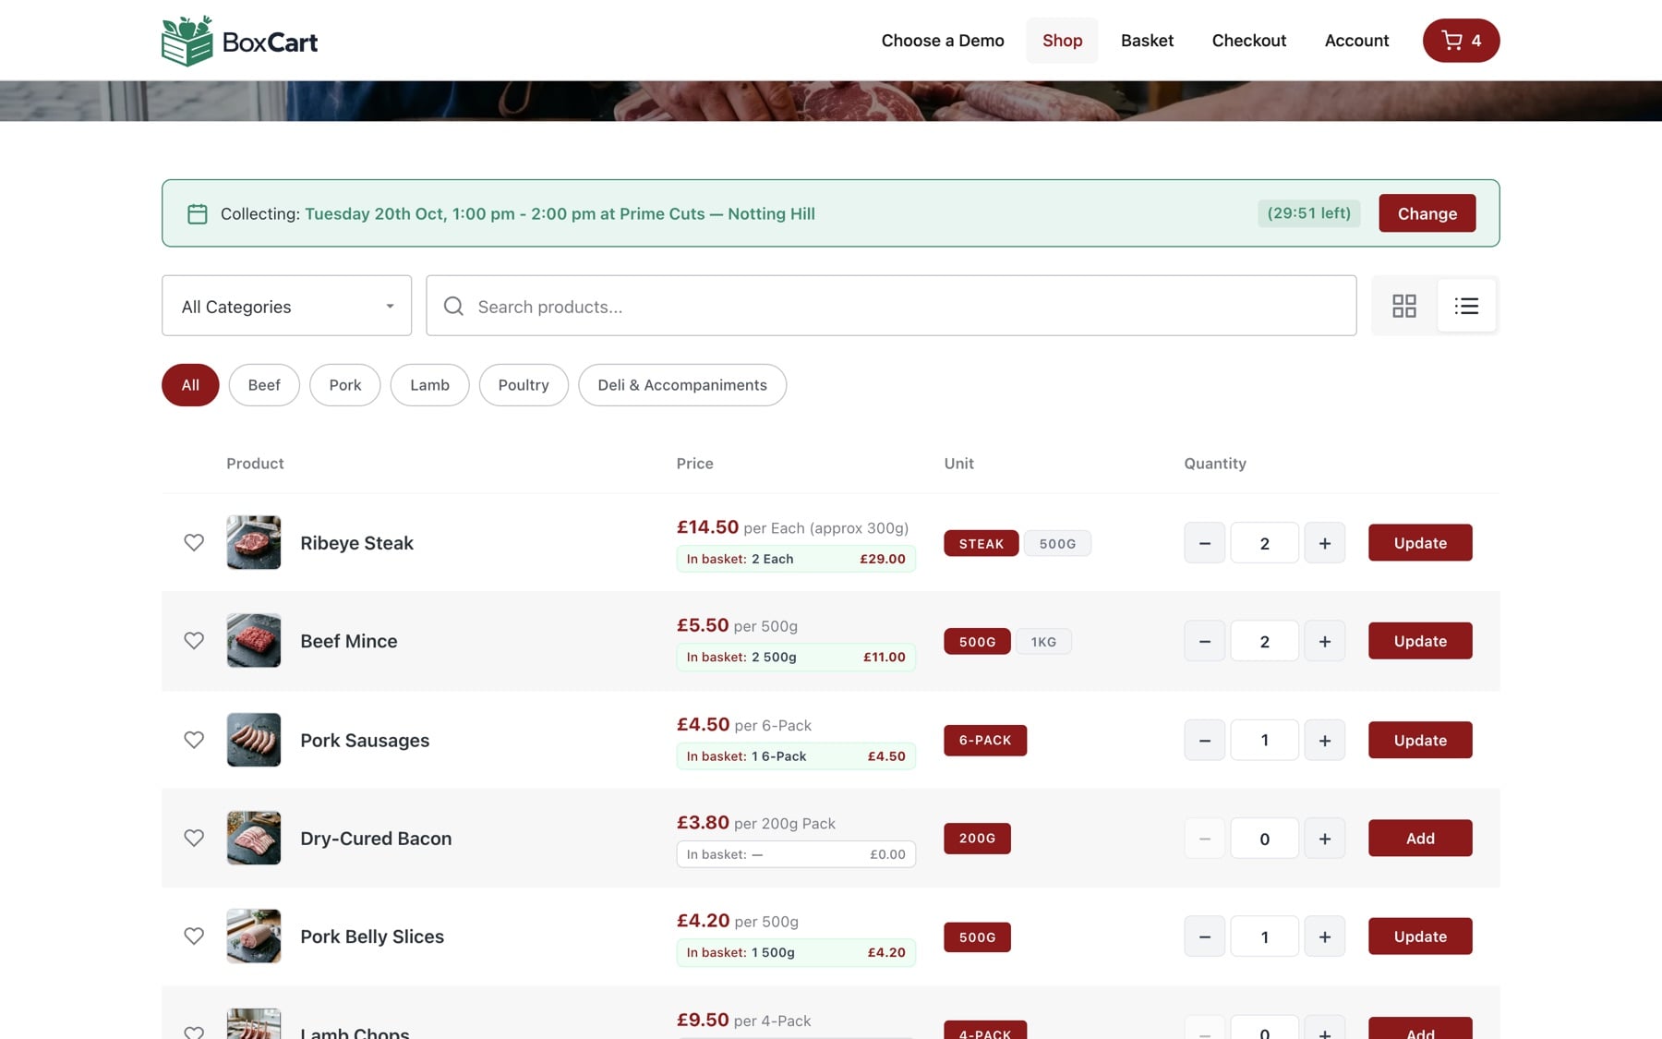Open the Account page
1662x1039 pixels.
pos(1356,41)
